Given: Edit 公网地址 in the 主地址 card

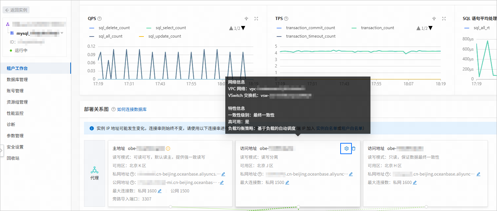Looking at the screenshot, I should click(222, 182).
